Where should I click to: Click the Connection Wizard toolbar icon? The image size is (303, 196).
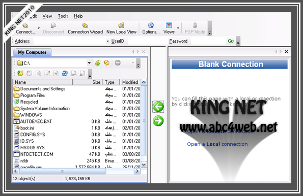coord(85,28)
